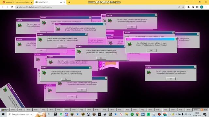This screenshot has width=209, height=117.
Task: Reload the current page
Action: click(12, 7)
